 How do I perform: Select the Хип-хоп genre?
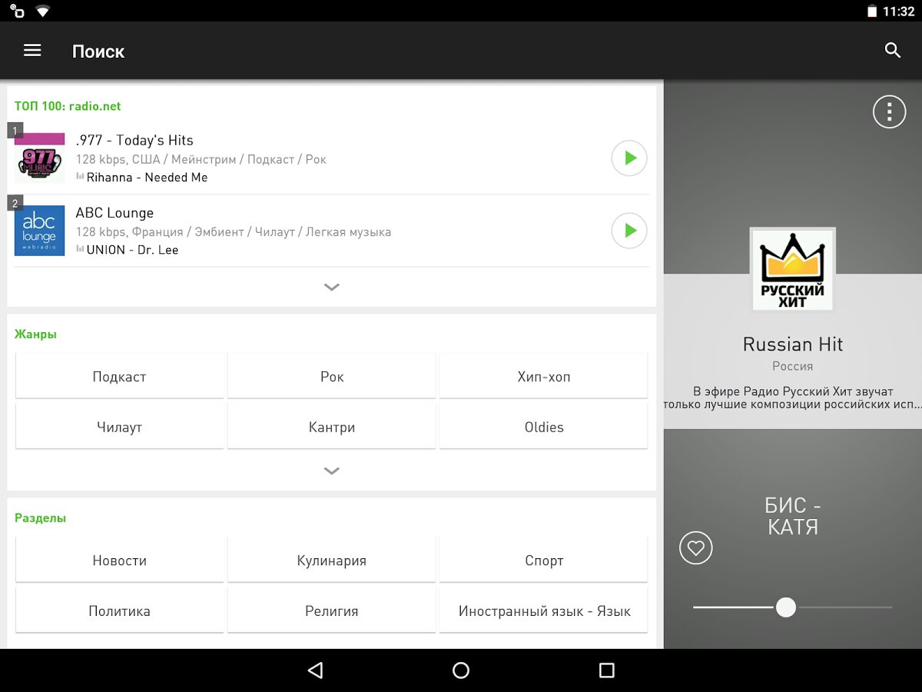pos(543,377)
